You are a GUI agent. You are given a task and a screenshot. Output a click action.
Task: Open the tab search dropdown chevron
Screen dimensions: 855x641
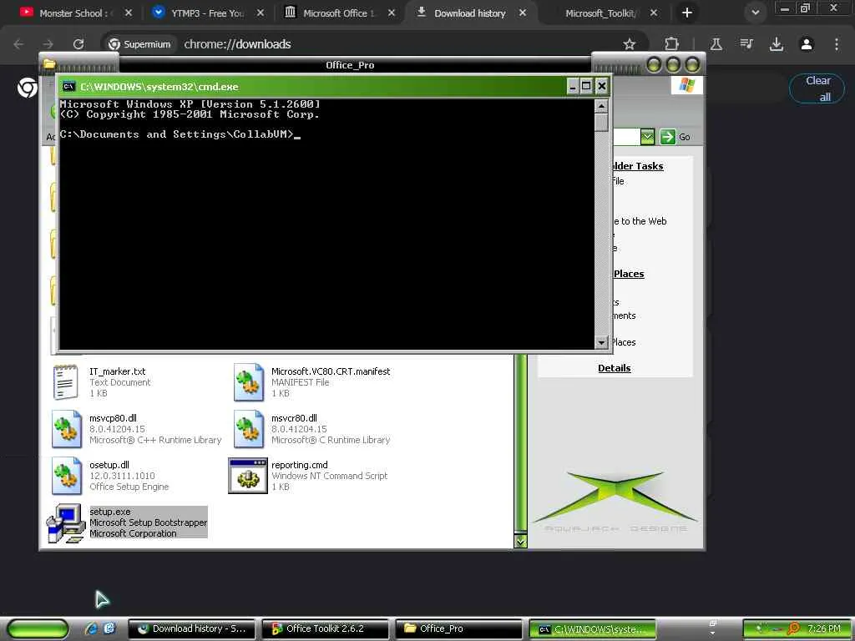click(x=755, y=13)
